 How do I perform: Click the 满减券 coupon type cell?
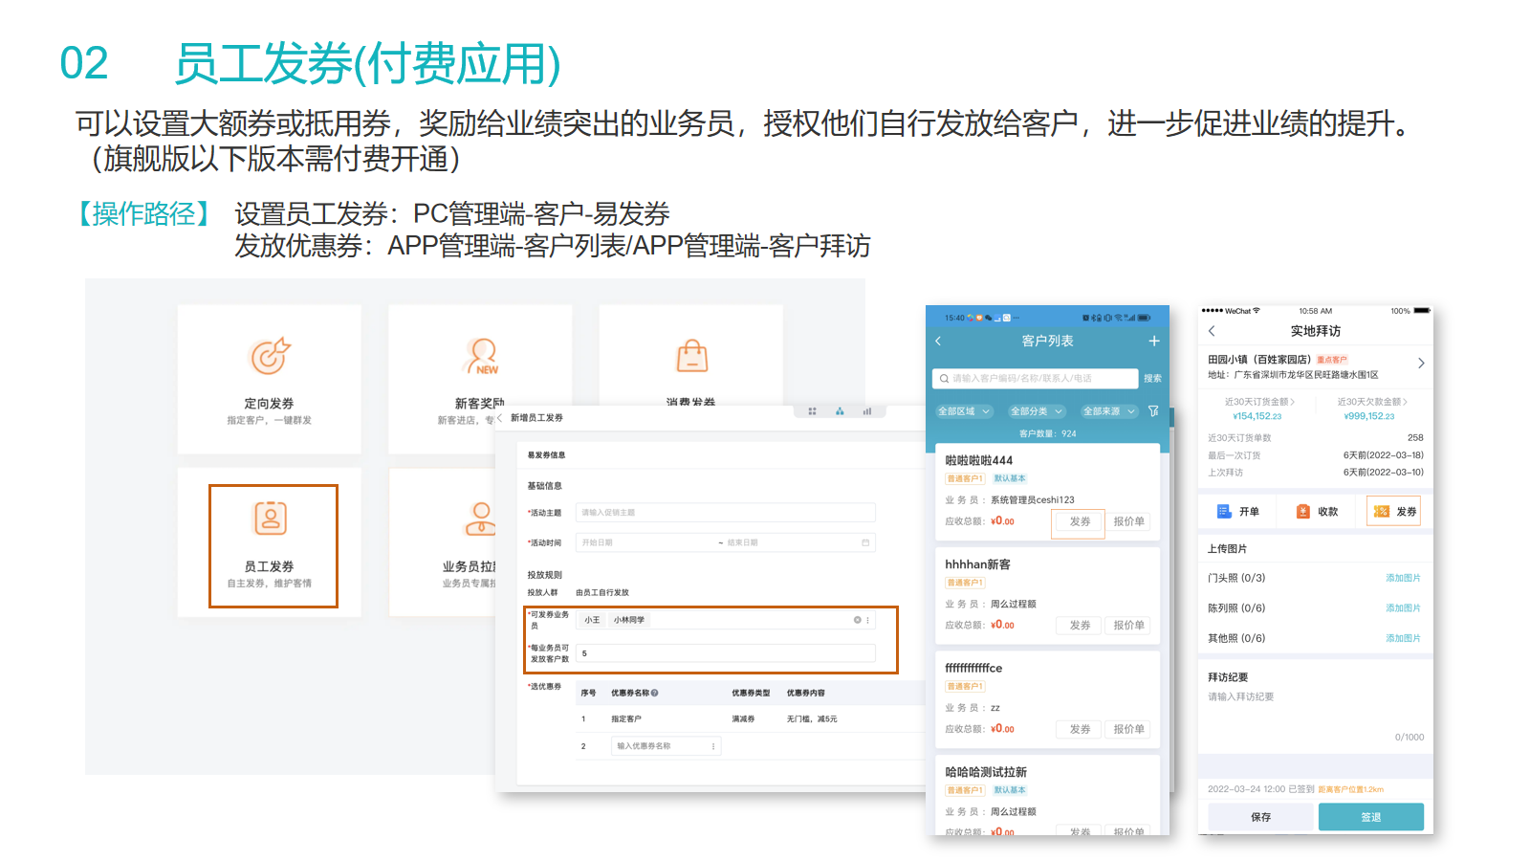tap(743, 719)
